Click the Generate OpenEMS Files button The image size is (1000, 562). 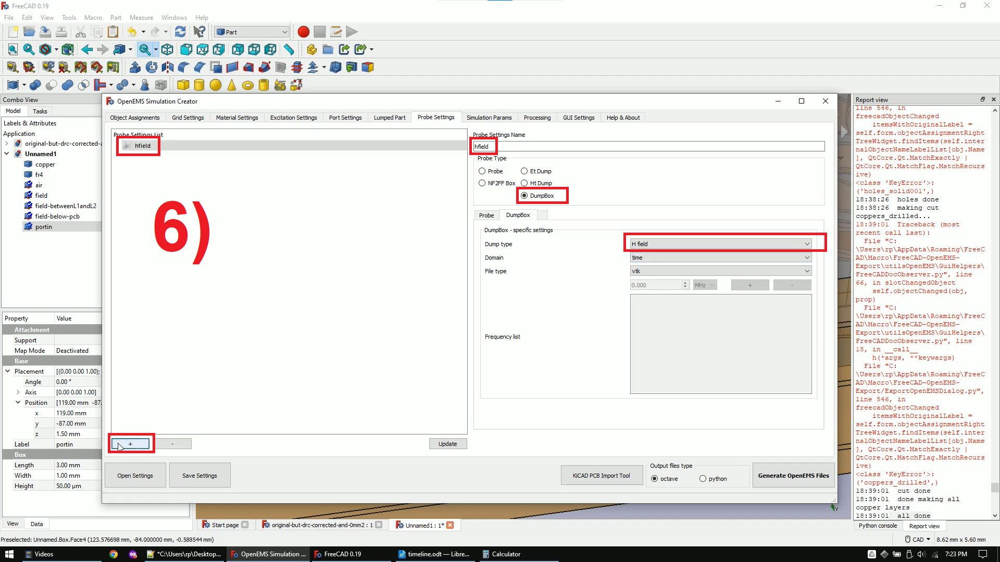794,476
